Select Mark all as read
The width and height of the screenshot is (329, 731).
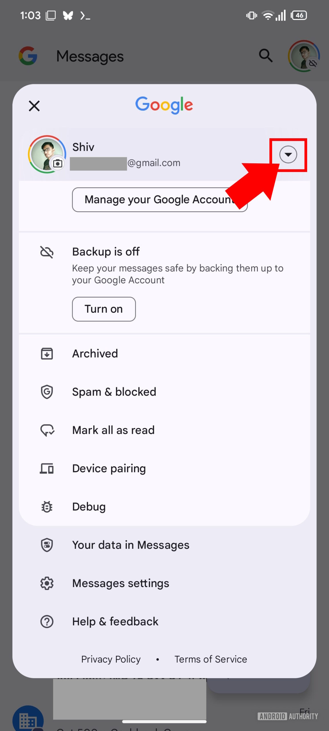tap(113, 430)
